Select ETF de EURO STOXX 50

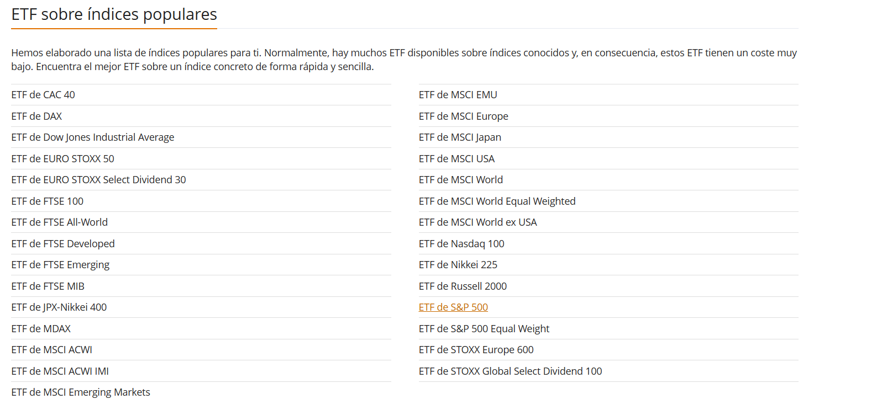pos(62,159)
